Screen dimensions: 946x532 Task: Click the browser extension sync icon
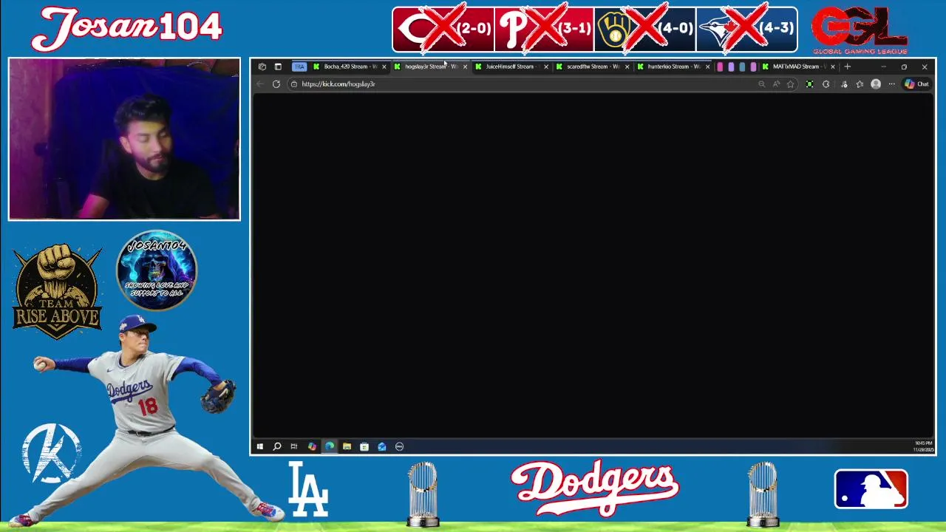point(826,84)
